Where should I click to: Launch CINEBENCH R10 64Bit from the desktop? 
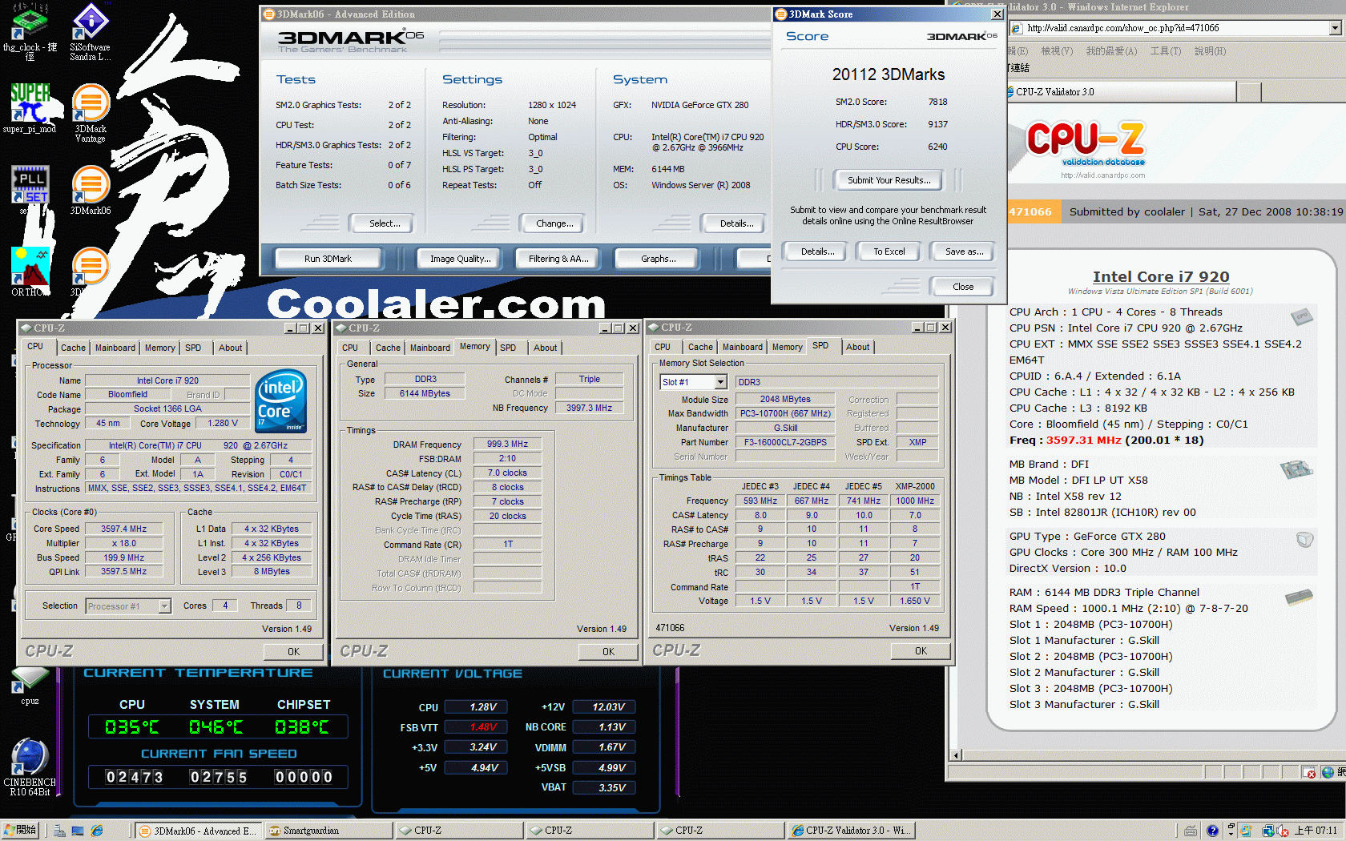[30, 767]
